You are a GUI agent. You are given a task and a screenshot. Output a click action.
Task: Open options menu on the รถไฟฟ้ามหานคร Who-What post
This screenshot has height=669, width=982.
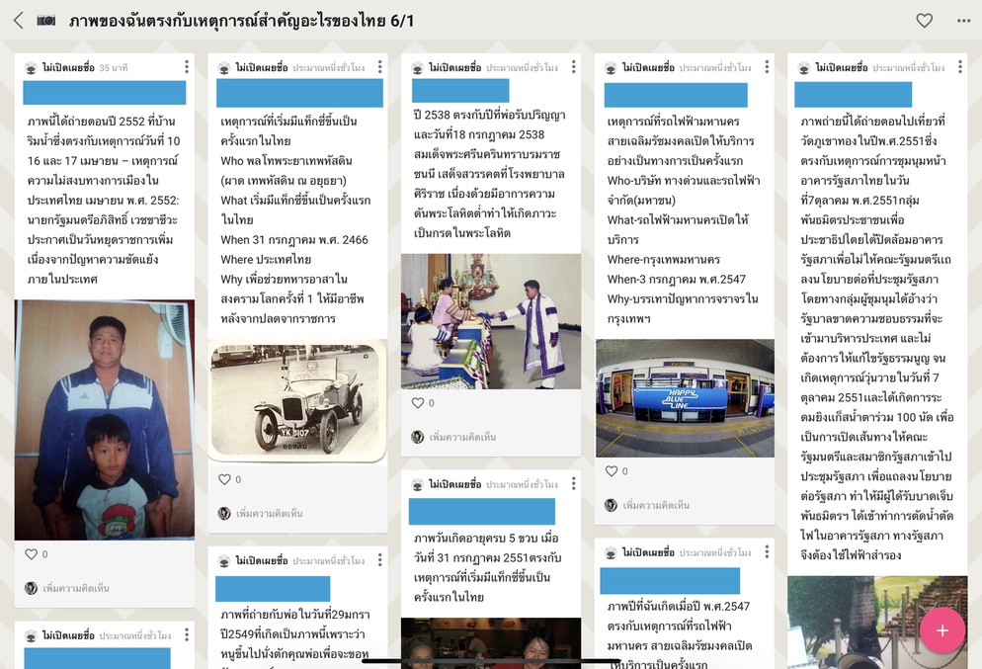pos(768,67)
